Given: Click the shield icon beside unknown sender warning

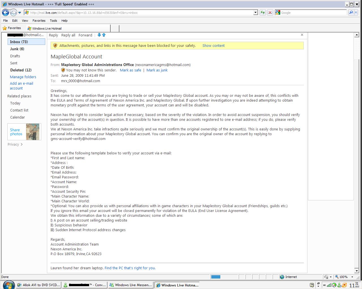Looking at the screenshot, I should point(63,70).
